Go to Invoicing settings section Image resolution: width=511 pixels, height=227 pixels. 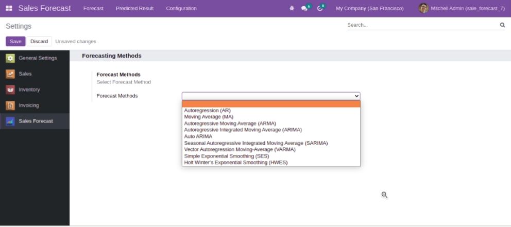point(29,106)
